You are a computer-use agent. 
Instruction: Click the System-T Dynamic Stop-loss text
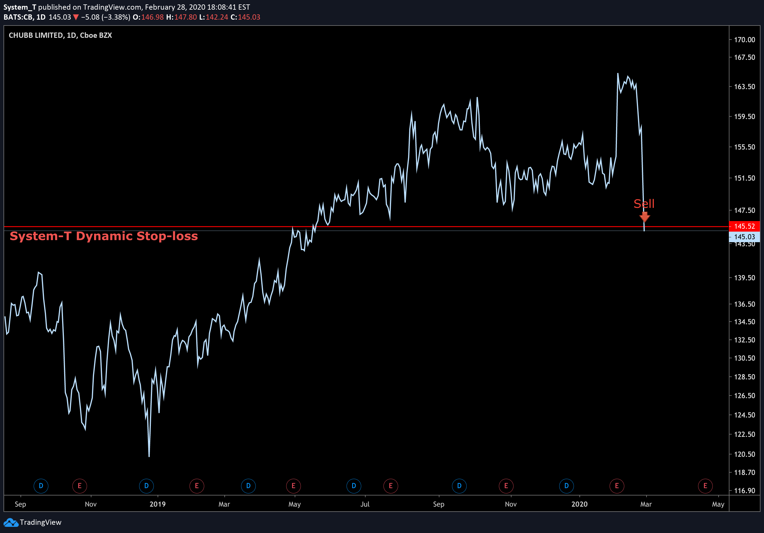[104, 236]
